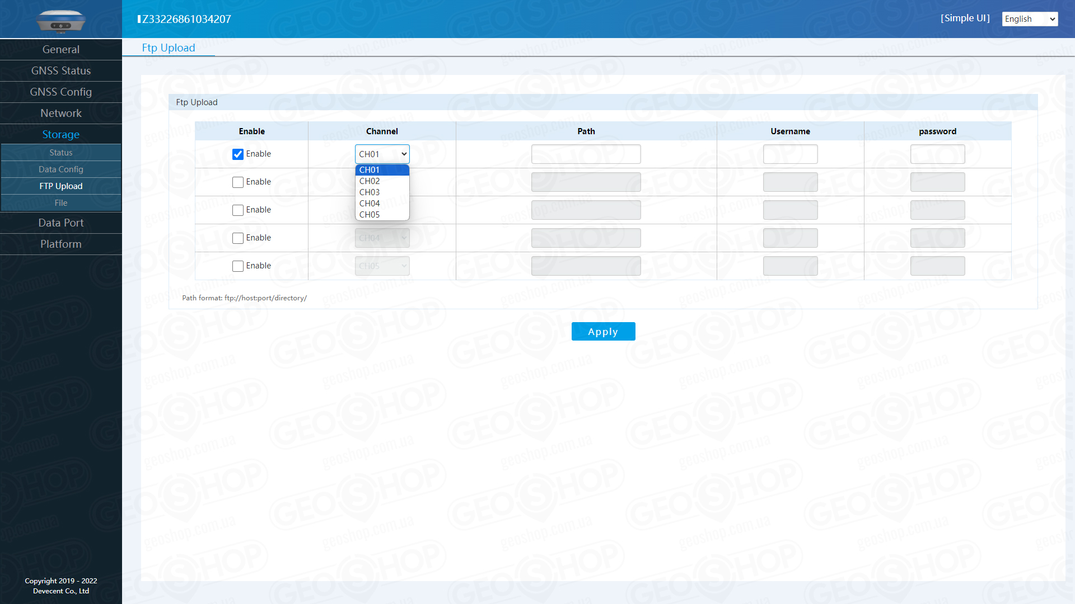Click the Channel column header
This screenshot has width=1075, height=604.
tap(382, 131)
